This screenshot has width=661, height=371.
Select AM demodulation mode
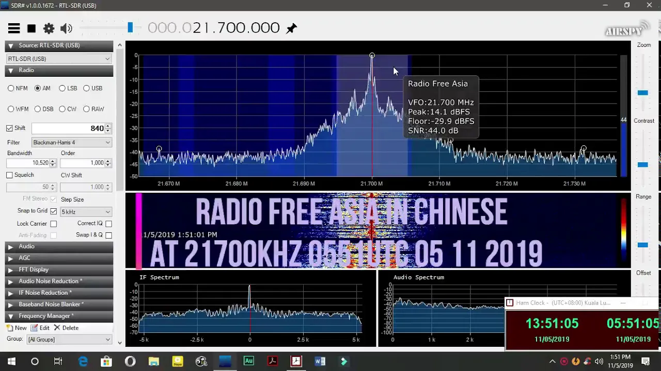click(37, 89)
